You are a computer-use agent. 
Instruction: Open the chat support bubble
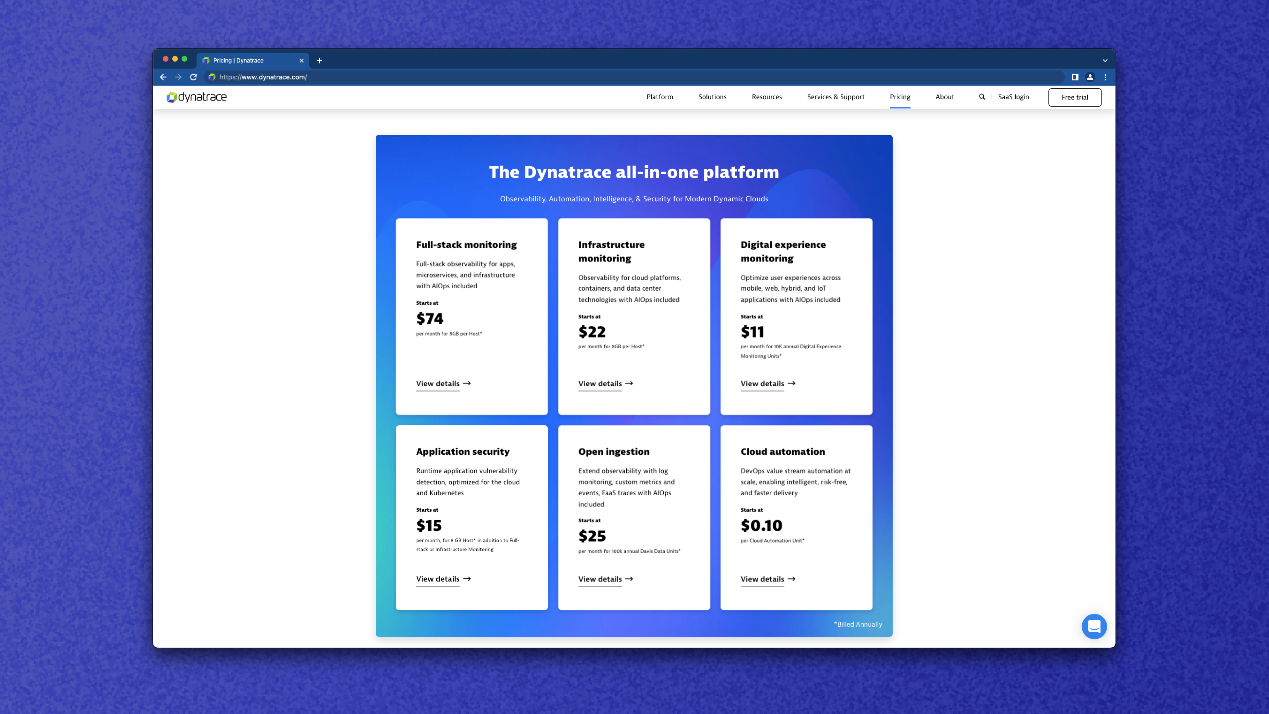click(1094, 626)
